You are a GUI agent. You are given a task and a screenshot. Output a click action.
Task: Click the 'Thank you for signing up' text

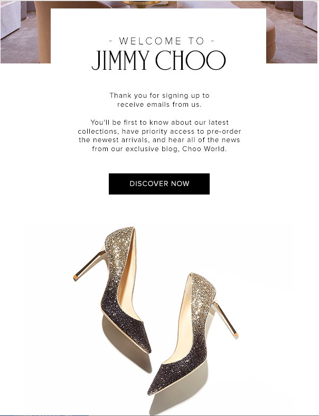pos(159,96)
